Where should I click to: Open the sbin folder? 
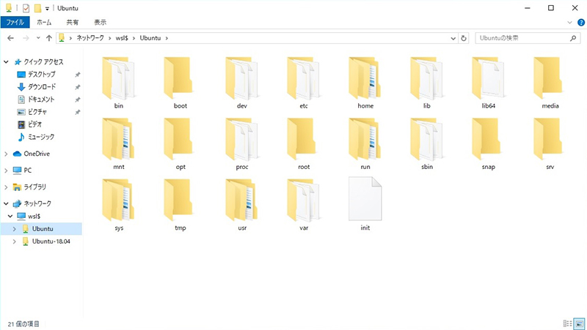(427, 143)
